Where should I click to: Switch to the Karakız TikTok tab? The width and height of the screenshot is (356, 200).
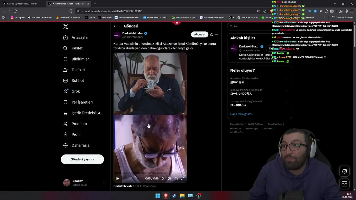tap(22, 4)
